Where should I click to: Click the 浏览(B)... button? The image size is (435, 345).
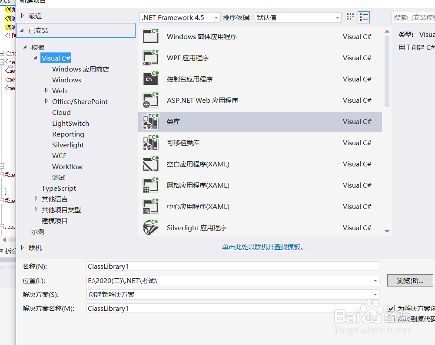(x=410, y=280)
